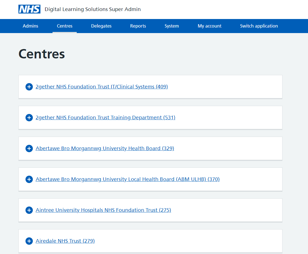Image resolution: width=308 pixels, height=254 pixels.
Task: Click plus icon beside Abertawe Local Health Board (ABM ULHB)
Action: pyautogui.click(x=29, y=179)
